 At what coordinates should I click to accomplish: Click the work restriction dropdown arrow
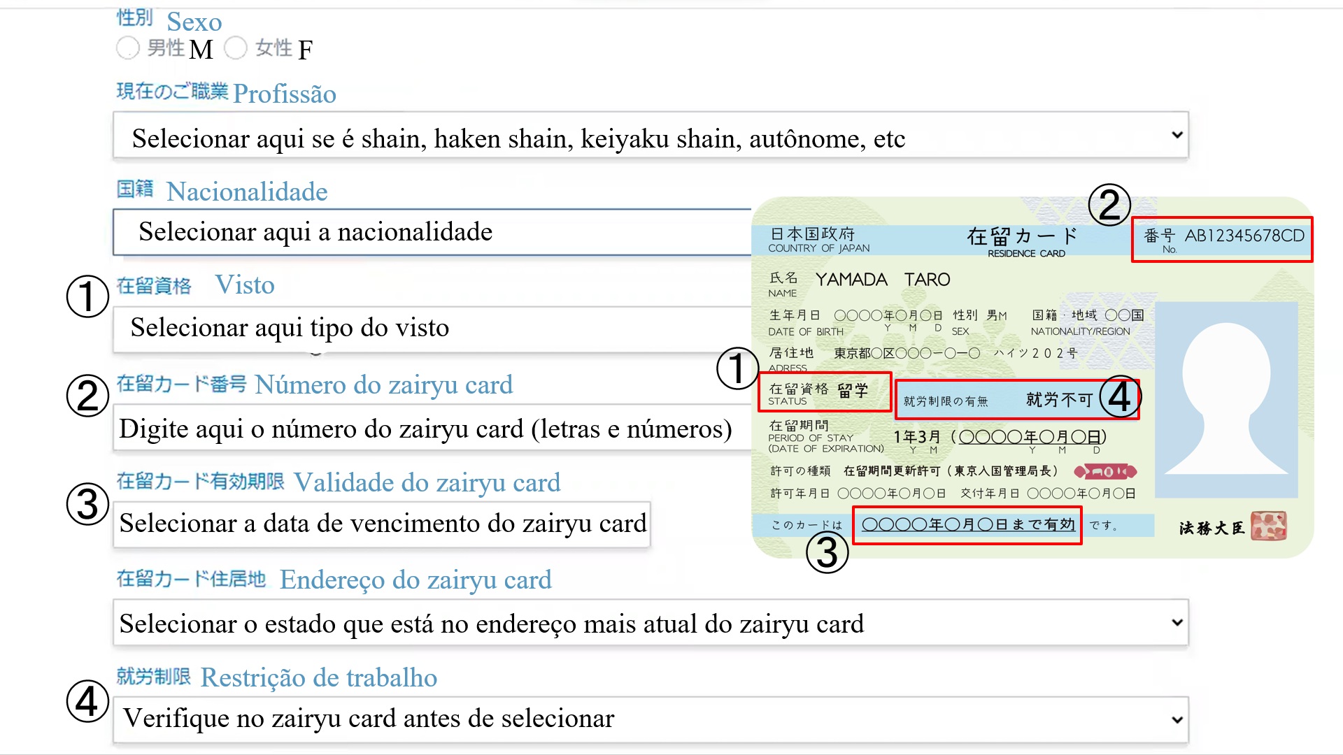click(1177, 719)
